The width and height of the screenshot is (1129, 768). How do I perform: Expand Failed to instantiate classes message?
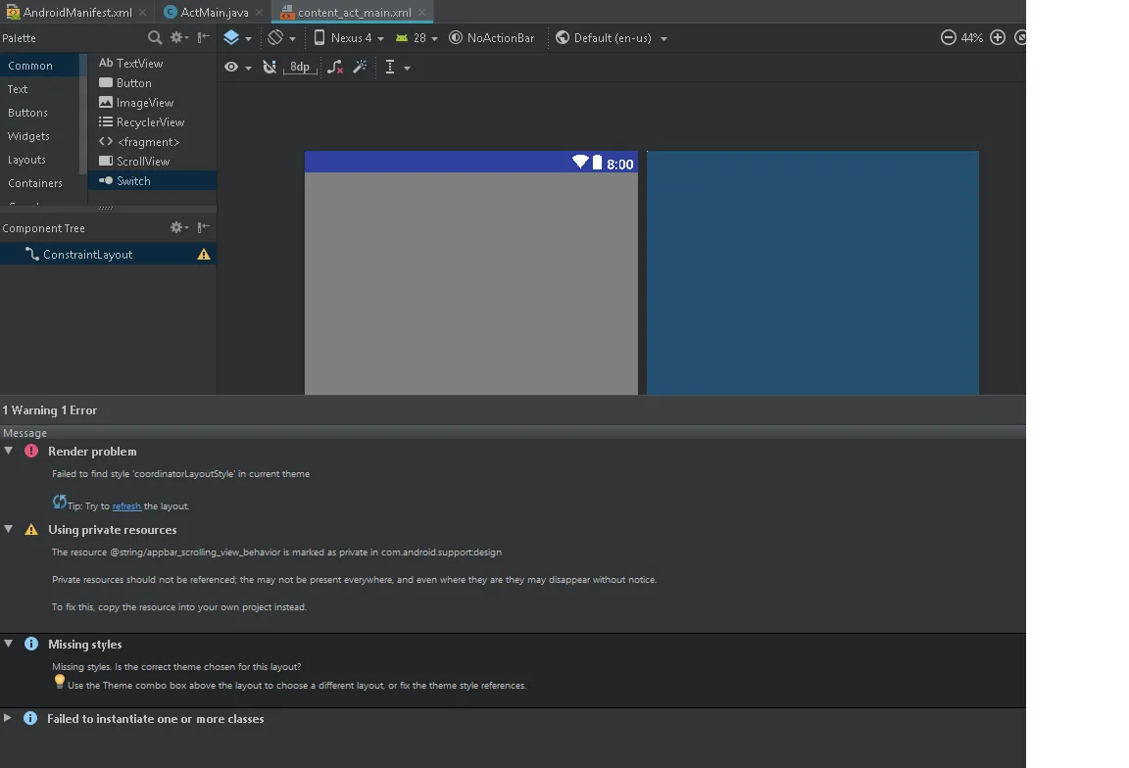click(9, 718)
